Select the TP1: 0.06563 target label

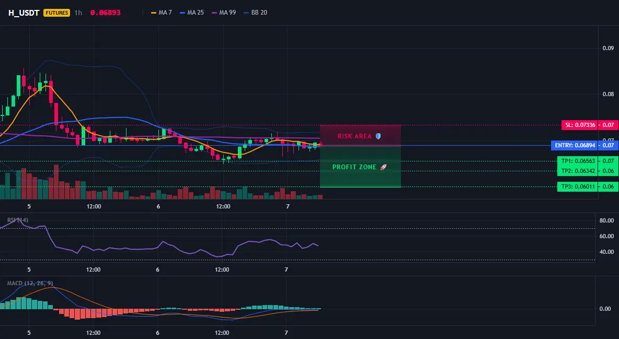(578, 161)
